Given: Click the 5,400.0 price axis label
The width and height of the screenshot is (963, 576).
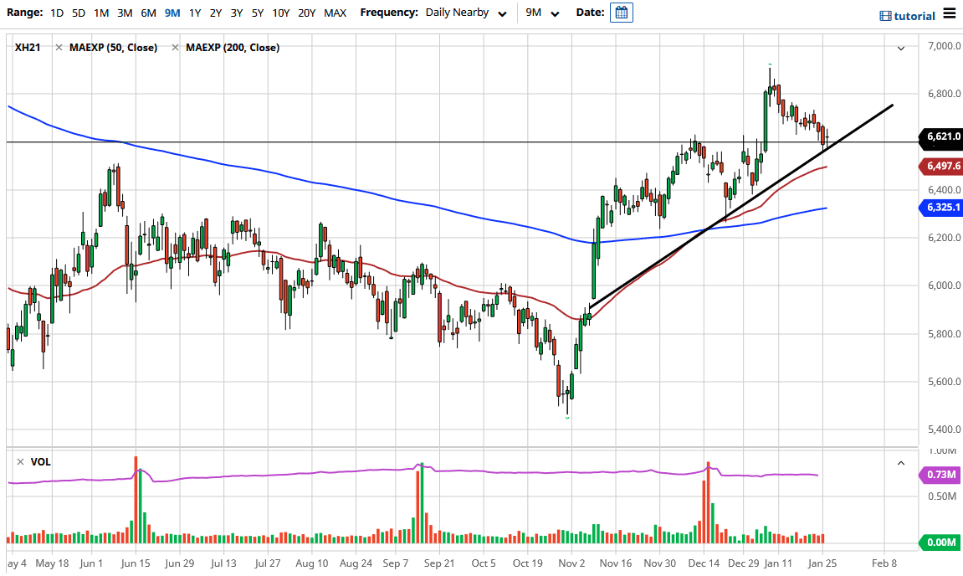Looking at the screenshot, I should click(x=944, y=429).
